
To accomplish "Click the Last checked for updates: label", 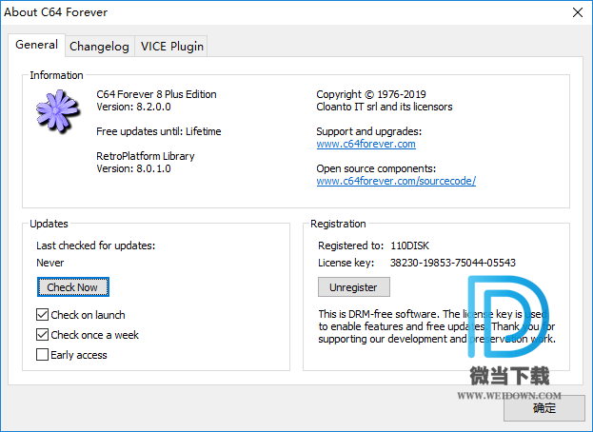I will pyautogui.click(x=96, y=245).
